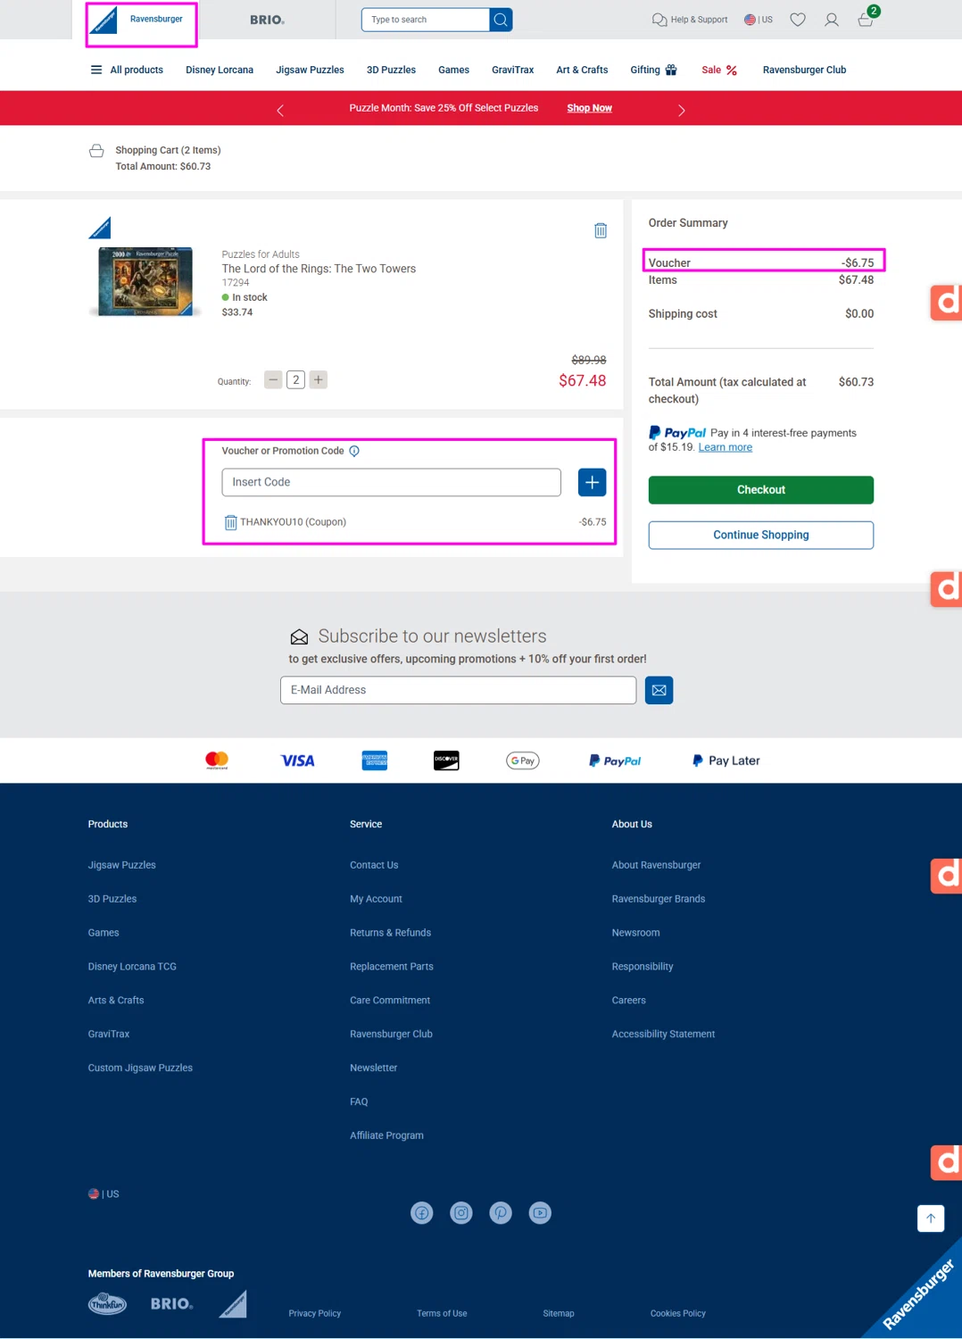This screenshot has width=962, height=1339.
Task: Open Careers footer link
Action: [628, 1001]
